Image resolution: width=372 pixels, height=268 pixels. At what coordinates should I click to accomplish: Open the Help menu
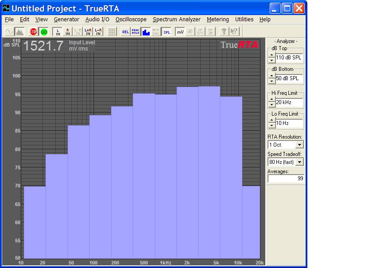click(x=265, y=19)
